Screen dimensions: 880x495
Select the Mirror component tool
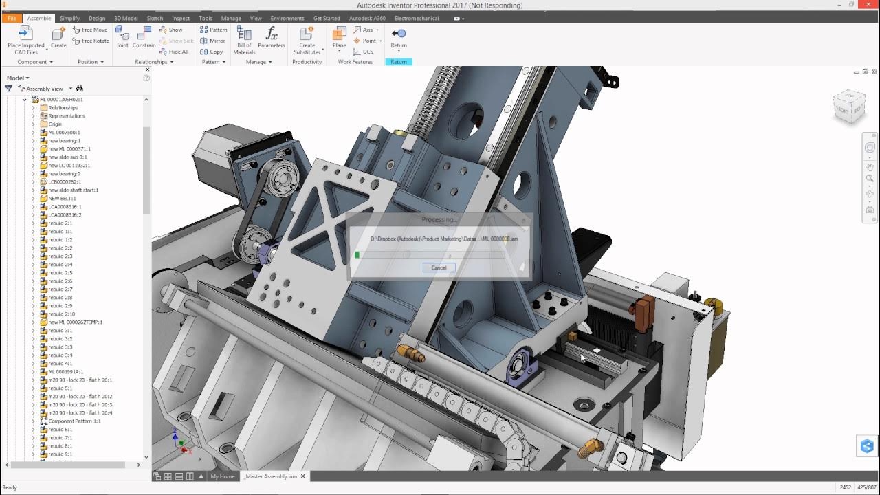(212, 41)
